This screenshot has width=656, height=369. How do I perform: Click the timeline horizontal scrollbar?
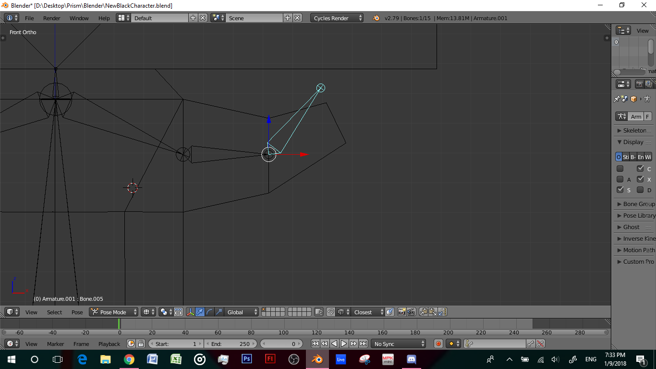[x=305, y=332]
